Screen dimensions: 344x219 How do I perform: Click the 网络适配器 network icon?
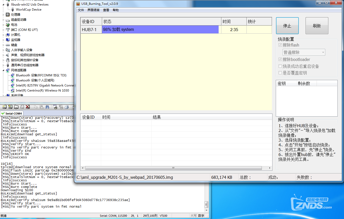[8, 70]
